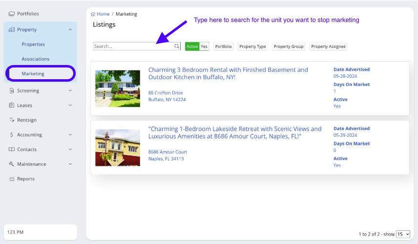The width and height of the screenshot is (418, 244).
Task: Expand the Leases menu chevron
Action: 70,106
